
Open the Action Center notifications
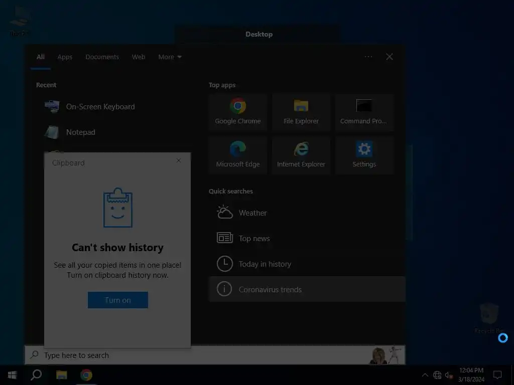point(497,375)
